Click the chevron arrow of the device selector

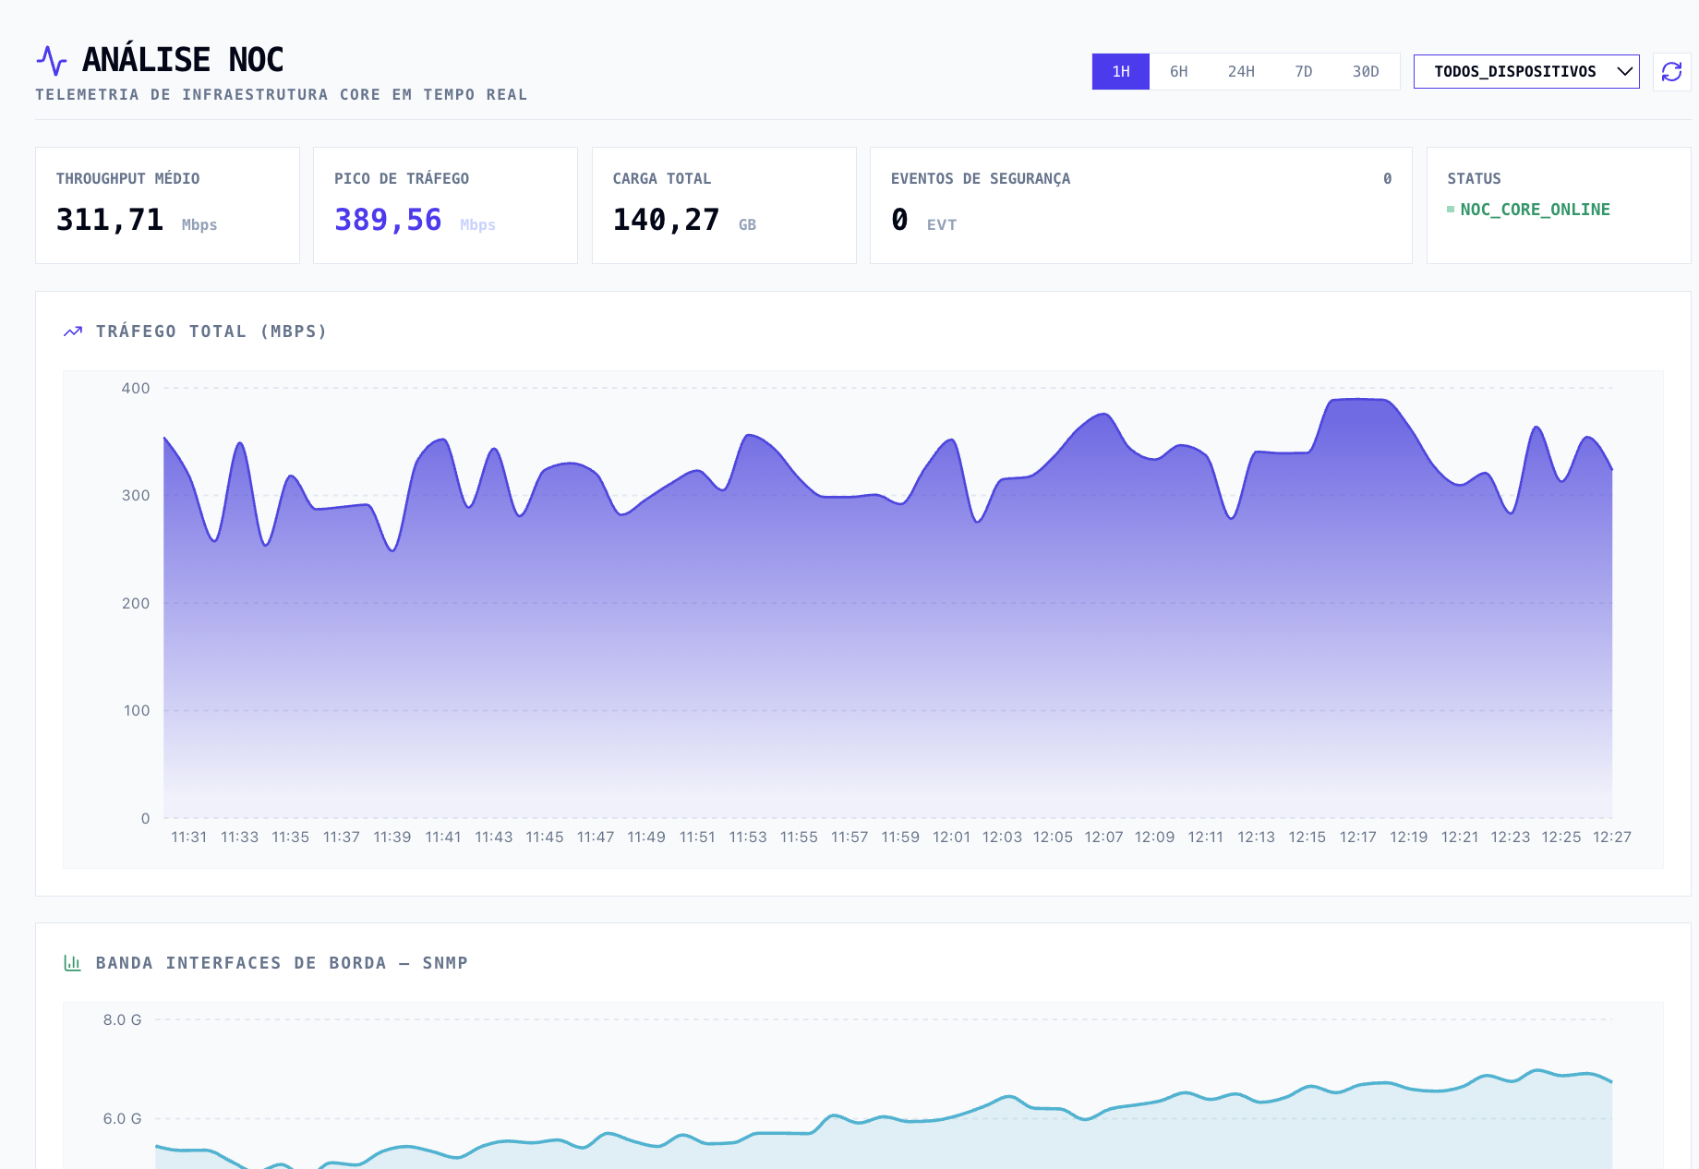point(1624,72)
